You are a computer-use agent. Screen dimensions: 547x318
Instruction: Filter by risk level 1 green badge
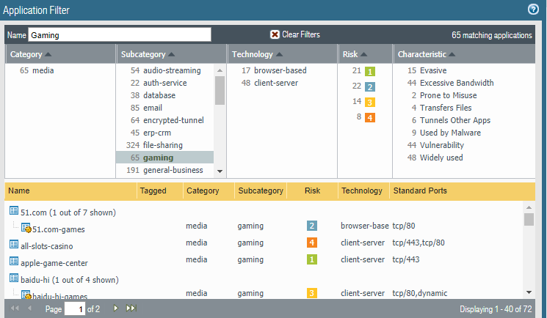[370, 71]
